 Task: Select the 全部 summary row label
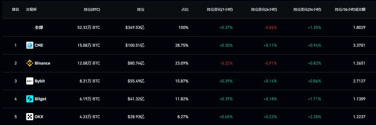(39, 27)
